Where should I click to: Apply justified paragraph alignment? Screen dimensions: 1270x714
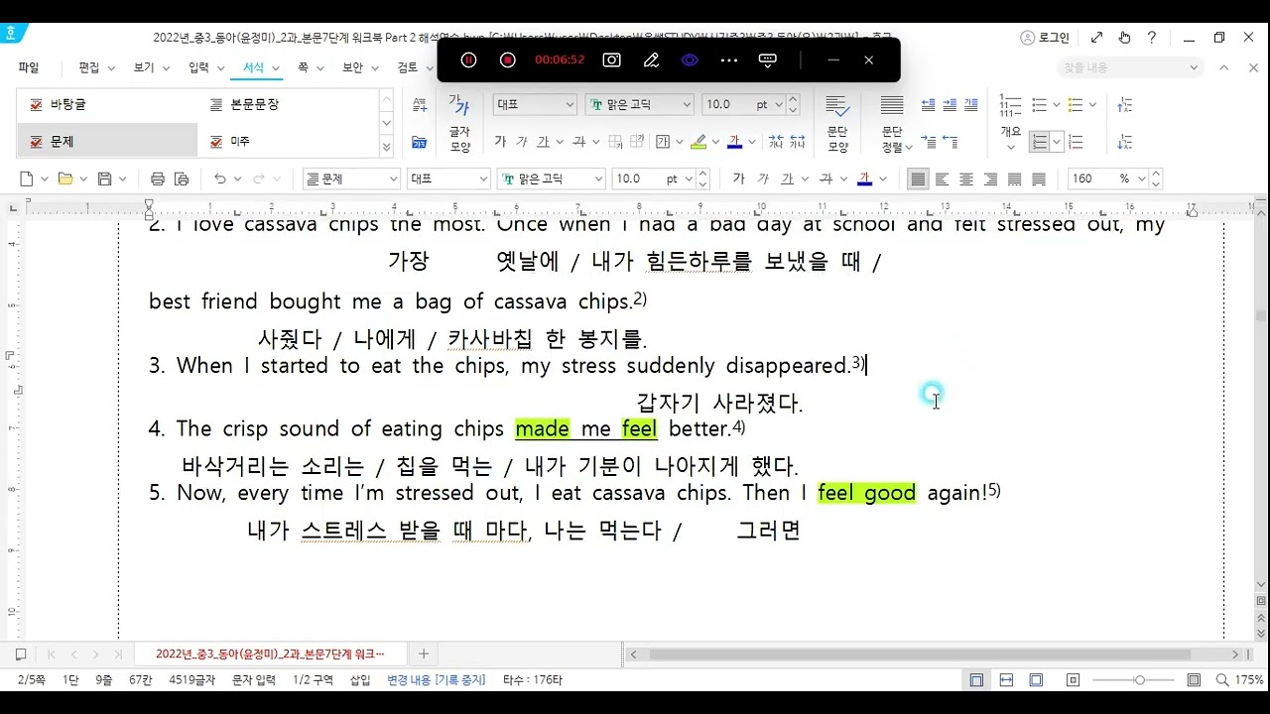click(918, 179)
